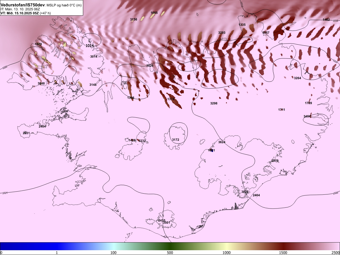Click the '(+47 h)' forecast offset text
This screenshot has width=340, height=255.
(x=45, y=13)
